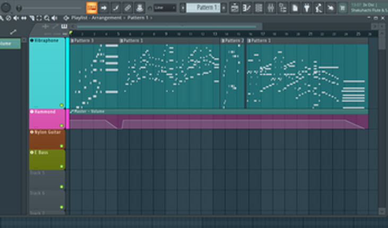Image resolution: width=388 pixels, height=228 pixels.
Task: Click the hint panel showing 3x Osc text
Action: (x=369, y=7)
